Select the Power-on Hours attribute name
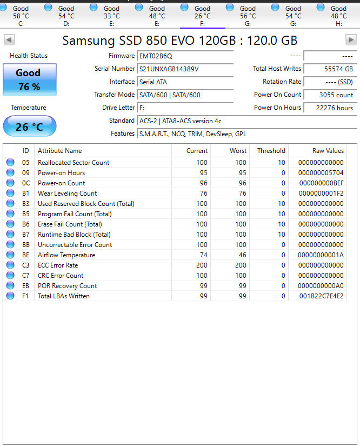The height and width of the screenshot is (447, 360). click(x=61, y=173)
